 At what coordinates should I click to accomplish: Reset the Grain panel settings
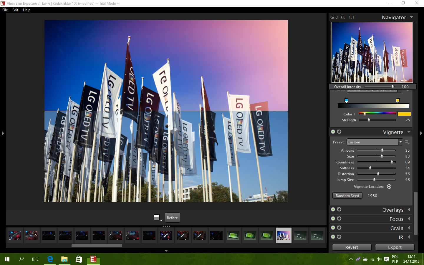coord(339,228)
